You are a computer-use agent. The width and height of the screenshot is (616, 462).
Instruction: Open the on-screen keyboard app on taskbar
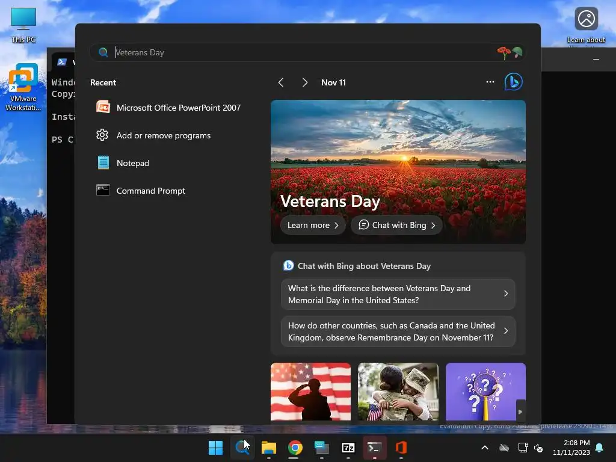(322, 448)
